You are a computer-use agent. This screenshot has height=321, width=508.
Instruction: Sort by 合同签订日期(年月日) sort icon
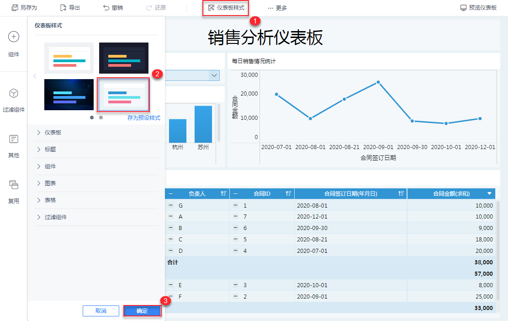401,193
